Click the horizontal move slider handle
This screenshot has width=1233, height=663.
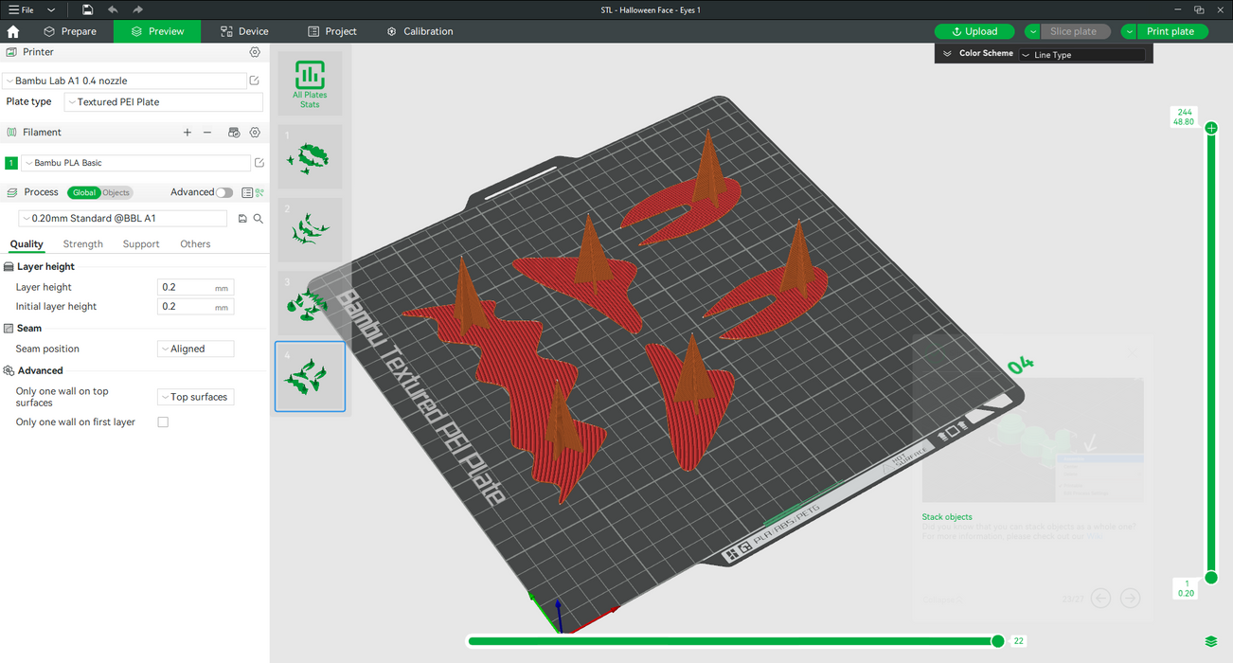coord(997,641)
